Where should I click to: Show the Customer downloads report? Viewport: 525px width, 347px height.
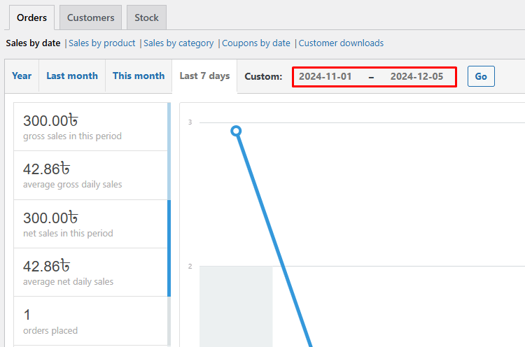pos(341,43)
